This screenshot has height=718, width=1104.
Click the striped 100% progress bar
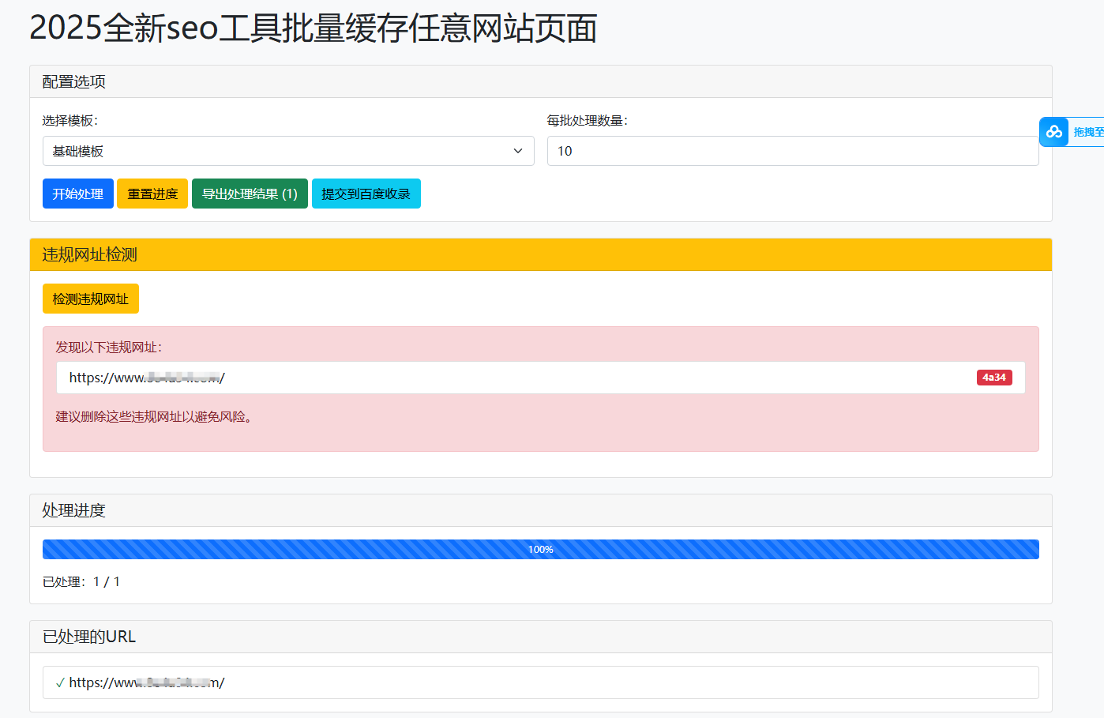pyautogui.click(x=540, y=548)
